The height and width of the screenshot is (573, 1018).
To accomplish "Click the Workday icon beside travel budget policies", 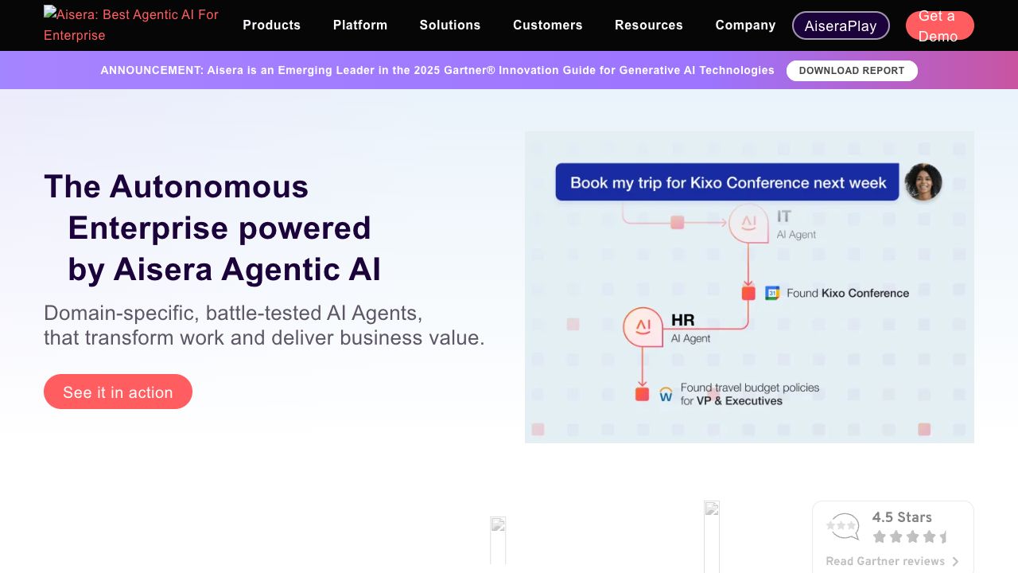I will [666, 395].
